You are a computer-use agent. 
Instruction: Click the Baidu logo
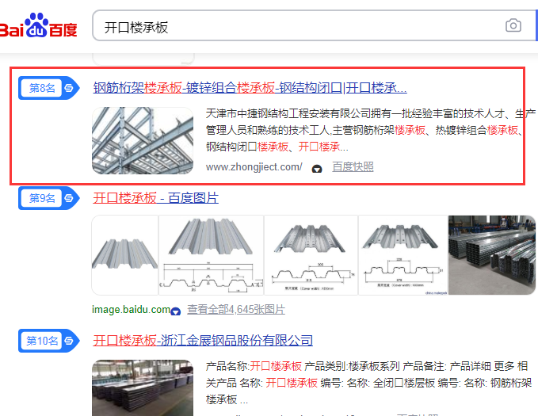click(x=38, y=25)
